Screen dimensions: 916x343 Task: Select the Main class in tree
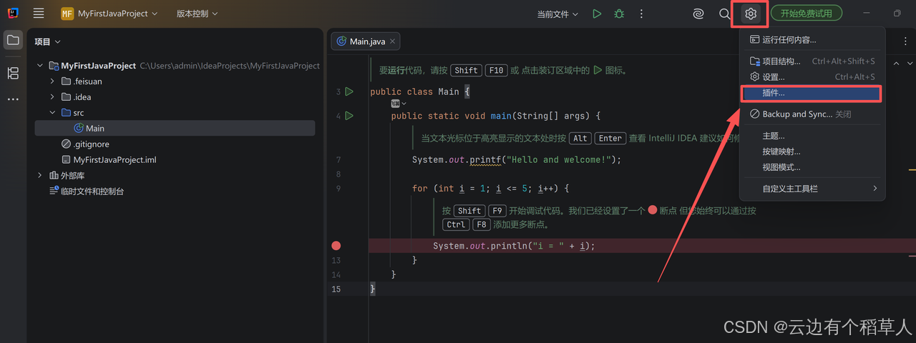[175, 128]
